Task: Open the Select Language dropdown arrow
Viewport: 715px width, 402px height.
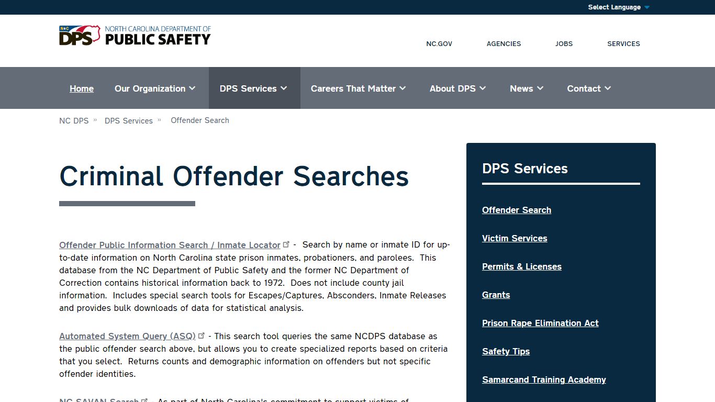Action: (x=647, y=7)
